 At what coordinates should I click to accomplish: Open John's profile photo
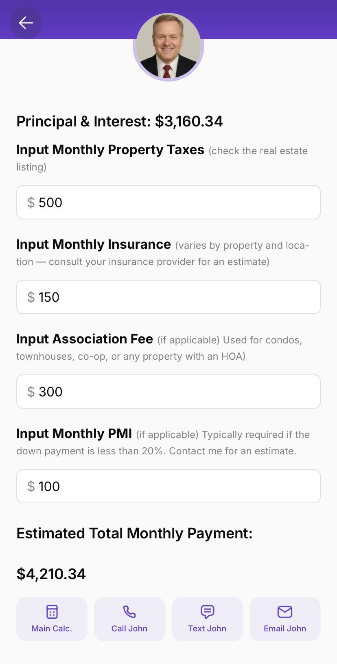click(168, 47)
